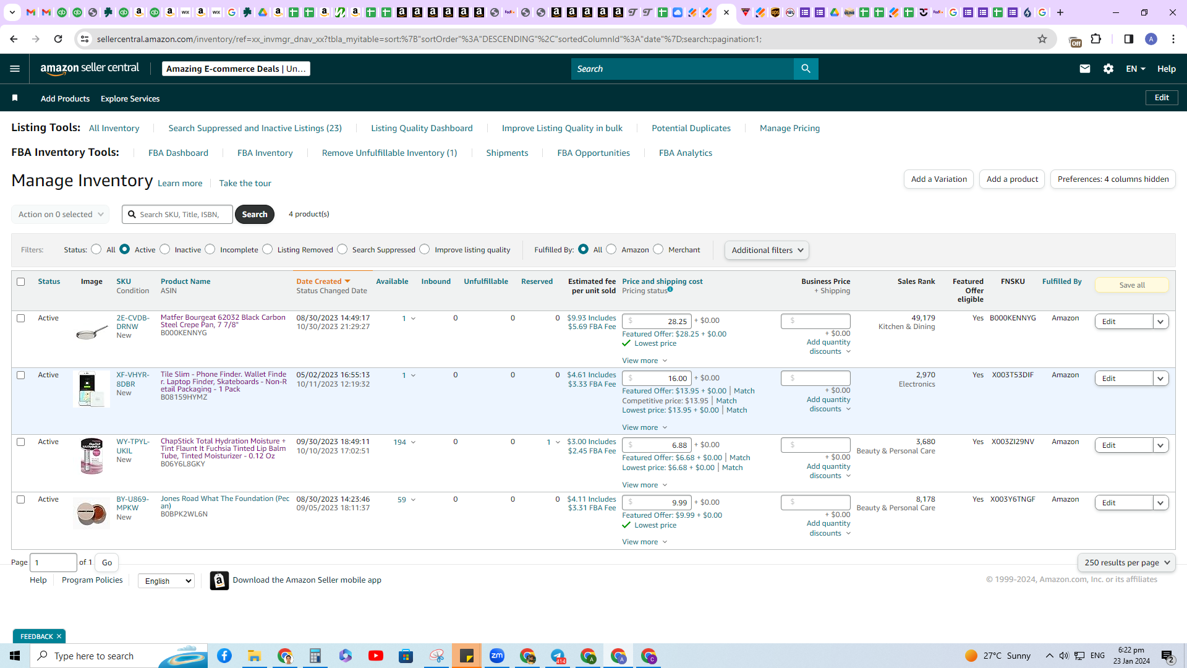Open Sticky Notes from the taskbar
The image size is (1187, 668).
tap(467, 656)
